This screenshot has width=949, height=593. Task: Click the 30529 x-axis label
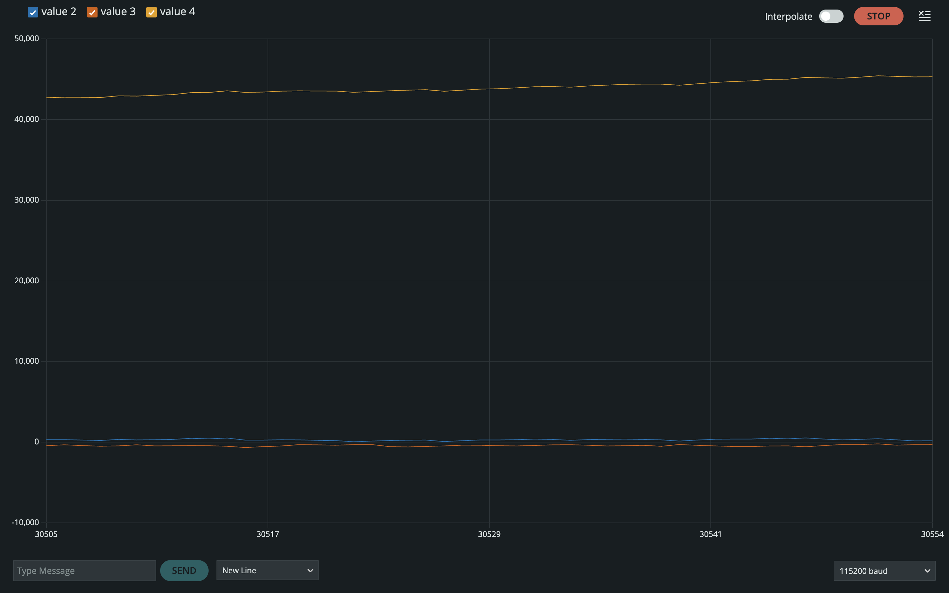[489, 534]
